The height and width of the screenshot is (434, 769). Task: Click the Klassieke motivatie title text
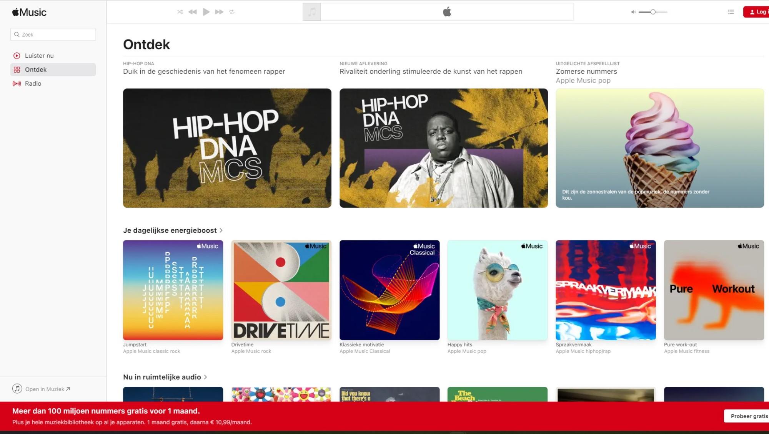tap(362, 345)
